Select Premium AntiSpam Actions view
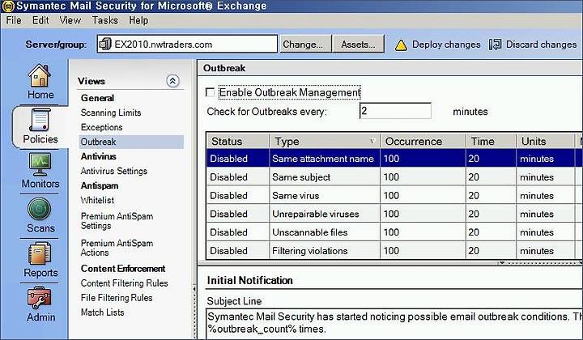The image size is (583, 340). 117,248
